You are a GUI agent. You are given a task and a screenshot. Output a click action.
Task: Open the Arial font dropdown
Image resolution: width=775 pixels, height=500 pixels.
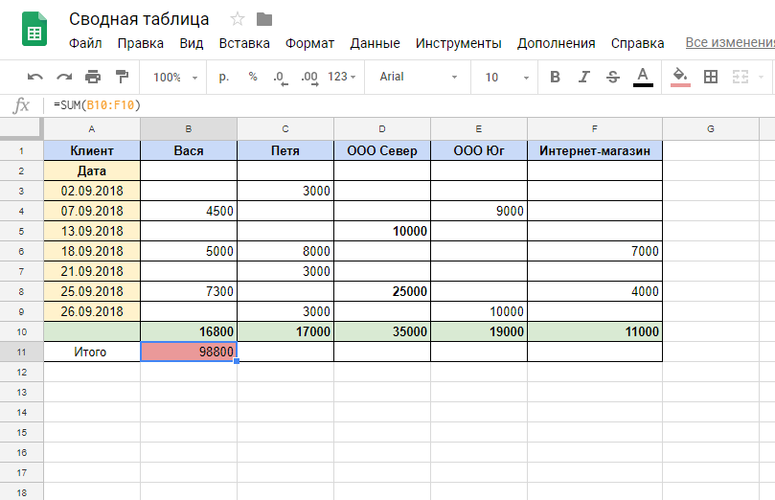(x=419, y=77)
